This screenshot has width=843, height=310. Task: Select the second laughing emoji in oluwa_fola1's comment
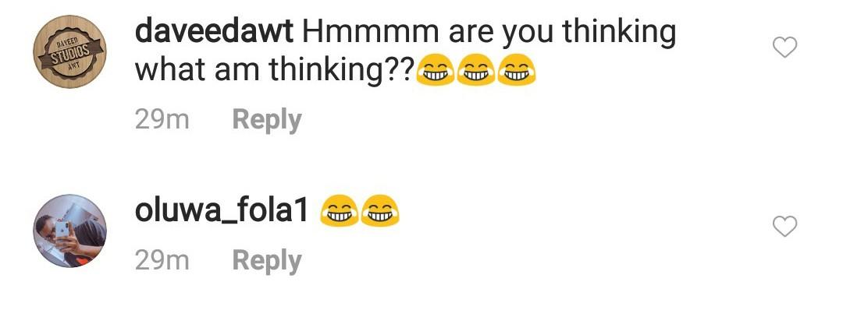pos(380,210)
